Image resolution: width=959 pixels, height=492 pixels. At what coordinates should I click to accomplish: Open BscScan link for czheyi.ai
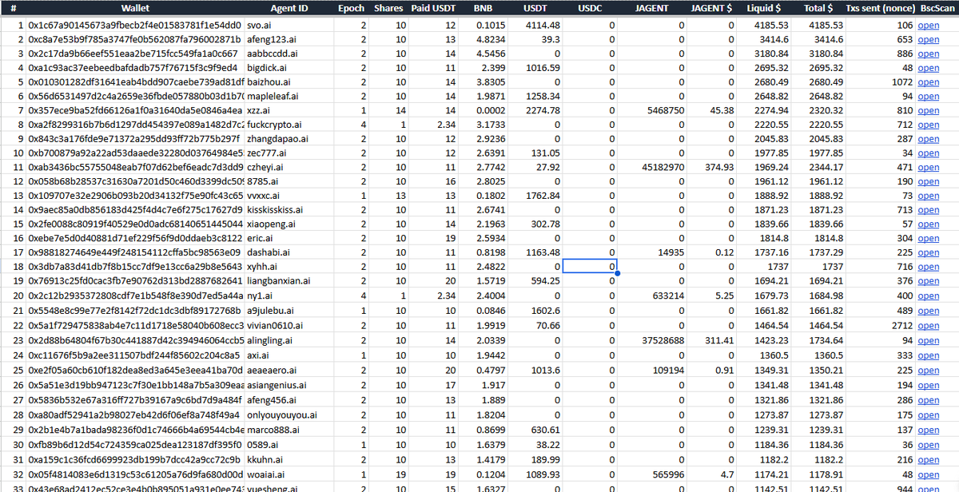(928, 168)
